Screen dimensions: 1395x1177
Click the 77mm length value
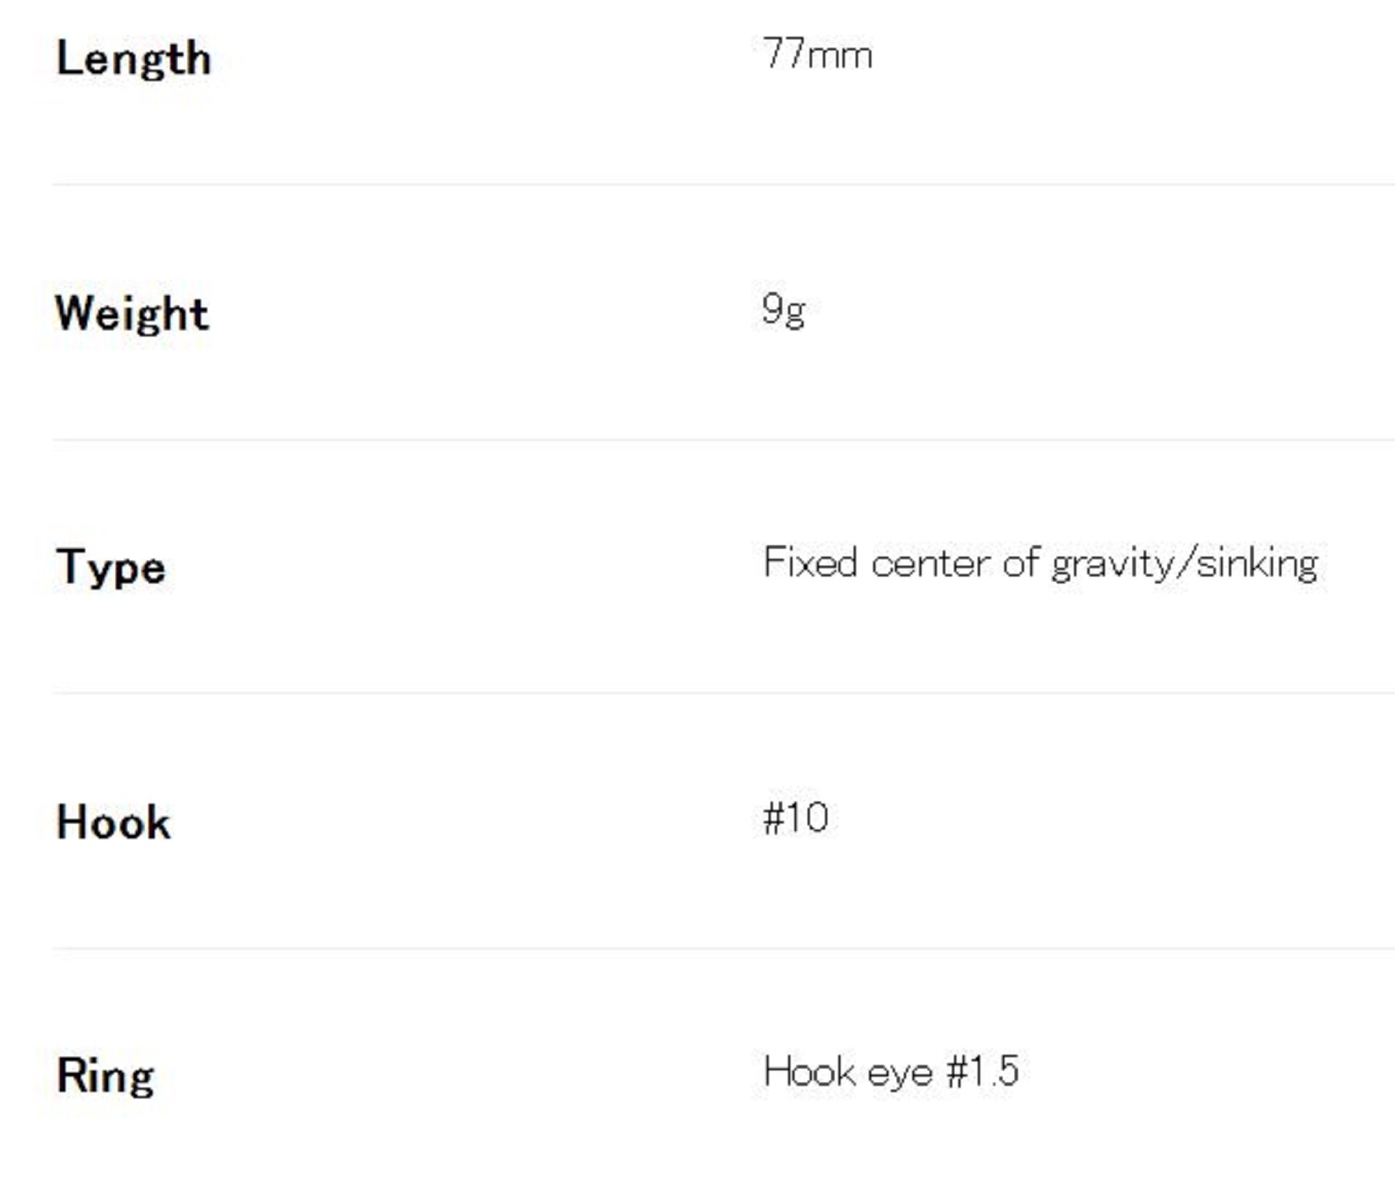click(x=817, y=54)
